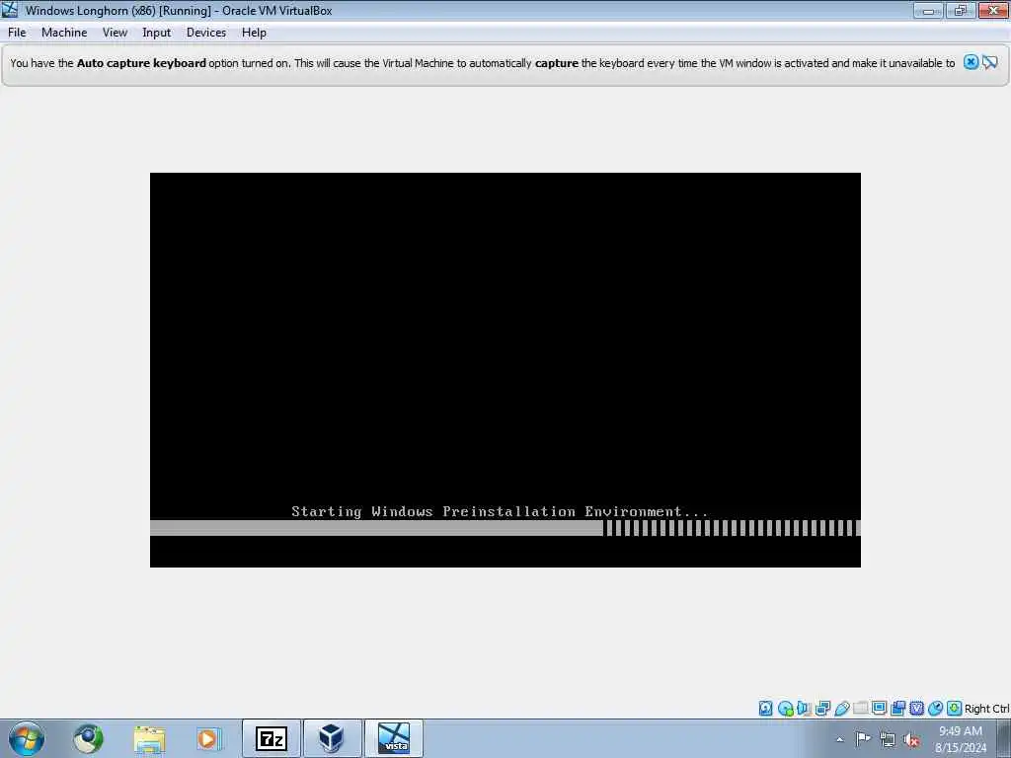
Task: Click the hard disk activity status icon
Action: pyautogui.click(x=765, y=709)
